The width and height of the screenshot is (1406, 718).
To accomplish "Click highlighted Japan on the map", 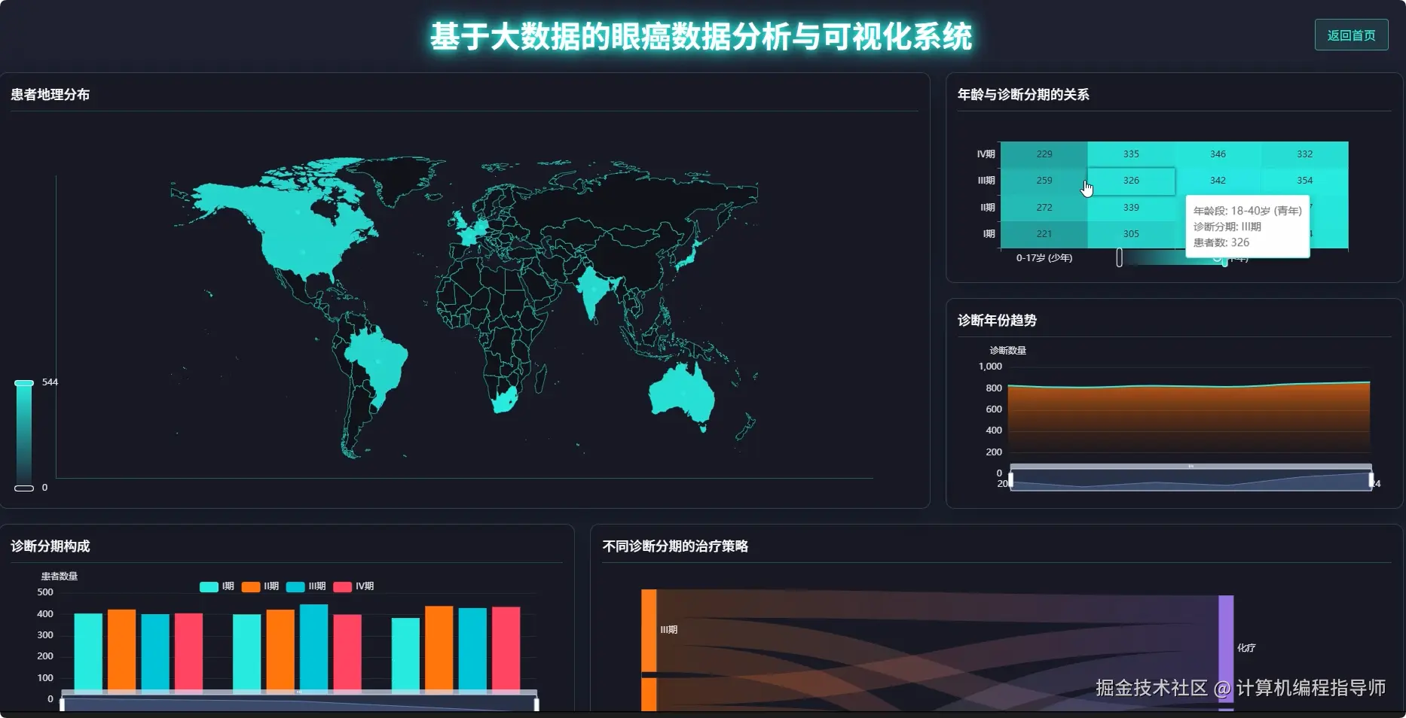I will tap(688, 257).
